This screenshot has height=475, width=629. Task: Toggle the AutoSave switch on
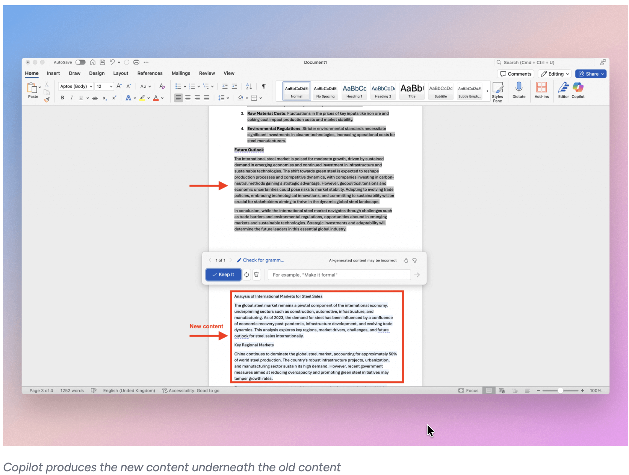click(80, 62)
